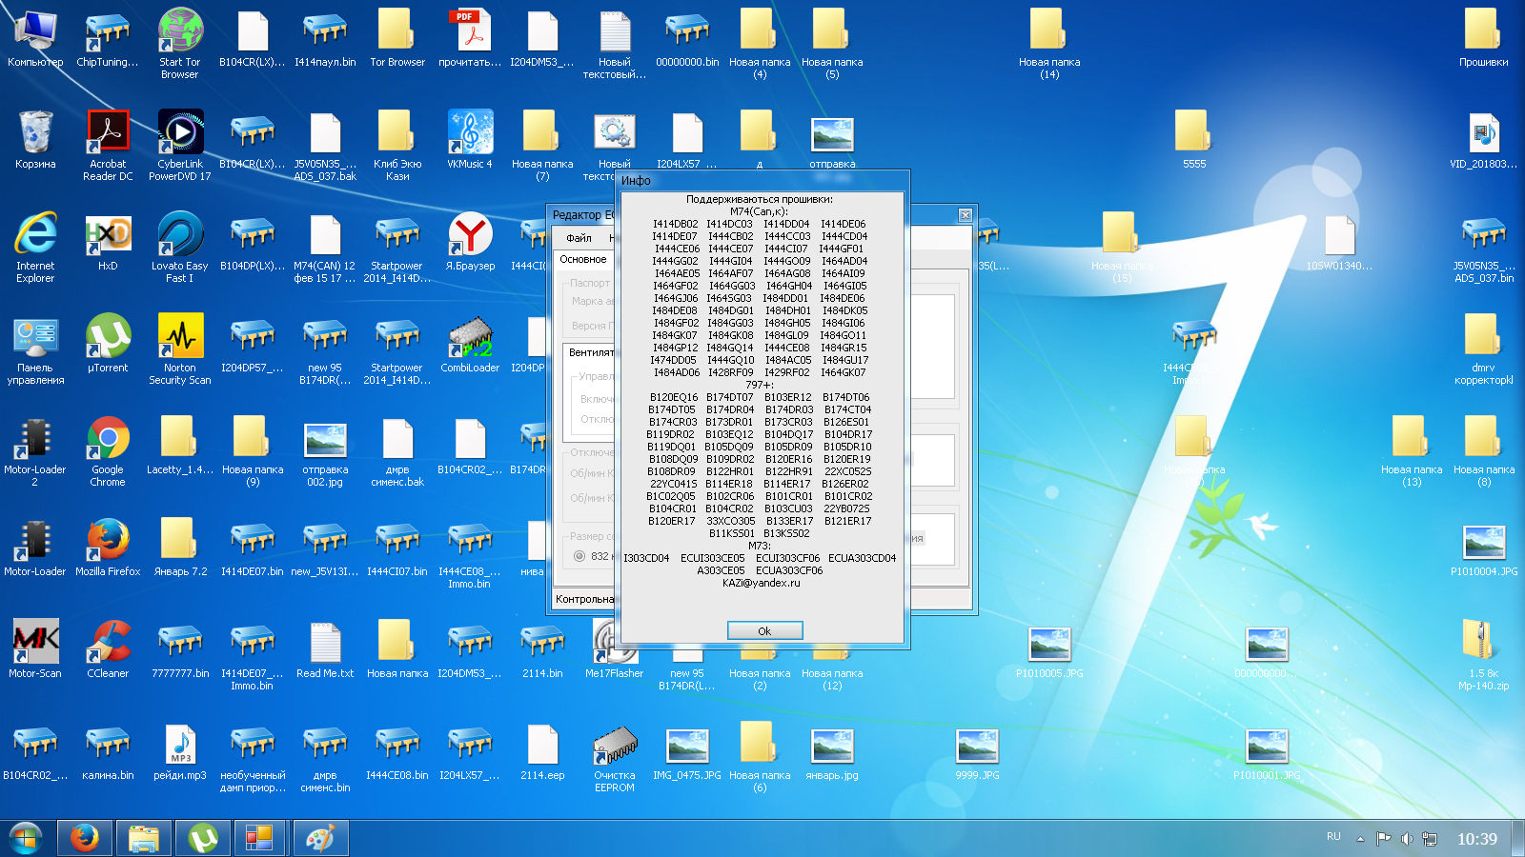Open VKMusic 4 shortcut
Viewport: 1525px width, 857px height.
click(x=470, y=141)
